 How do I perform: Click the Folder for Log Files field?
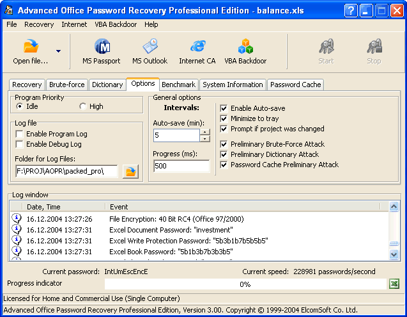[x=66, y=171]
